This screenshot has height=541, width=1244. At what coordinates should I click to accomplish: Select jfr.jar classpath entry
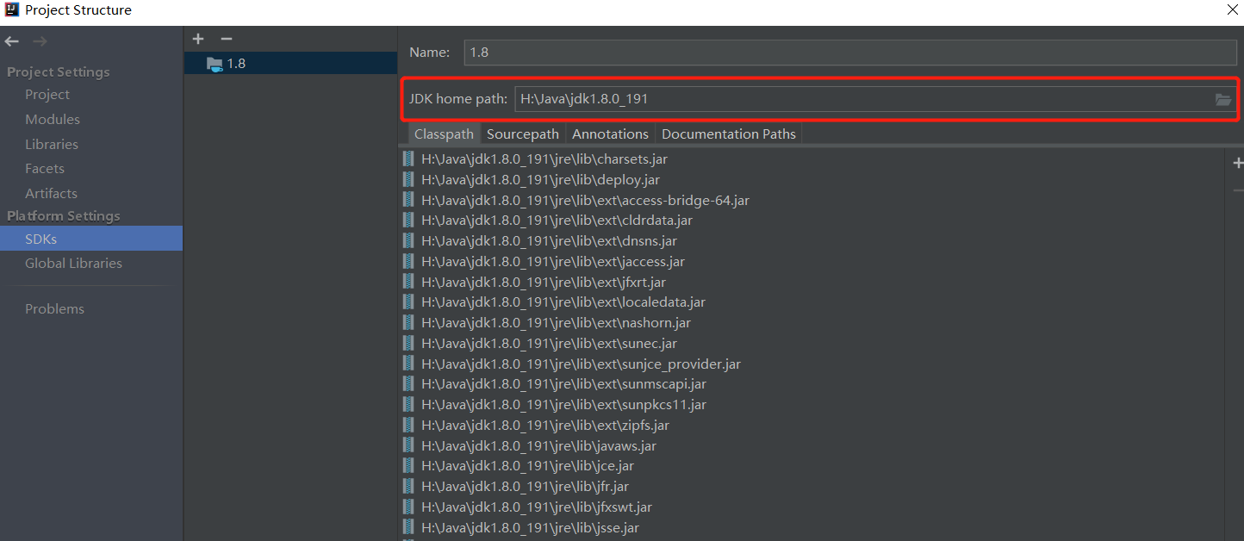[x=526, y=487]
